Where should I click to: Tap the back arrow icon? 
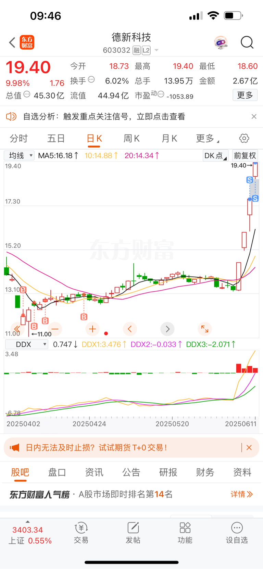tap(12, 43)
